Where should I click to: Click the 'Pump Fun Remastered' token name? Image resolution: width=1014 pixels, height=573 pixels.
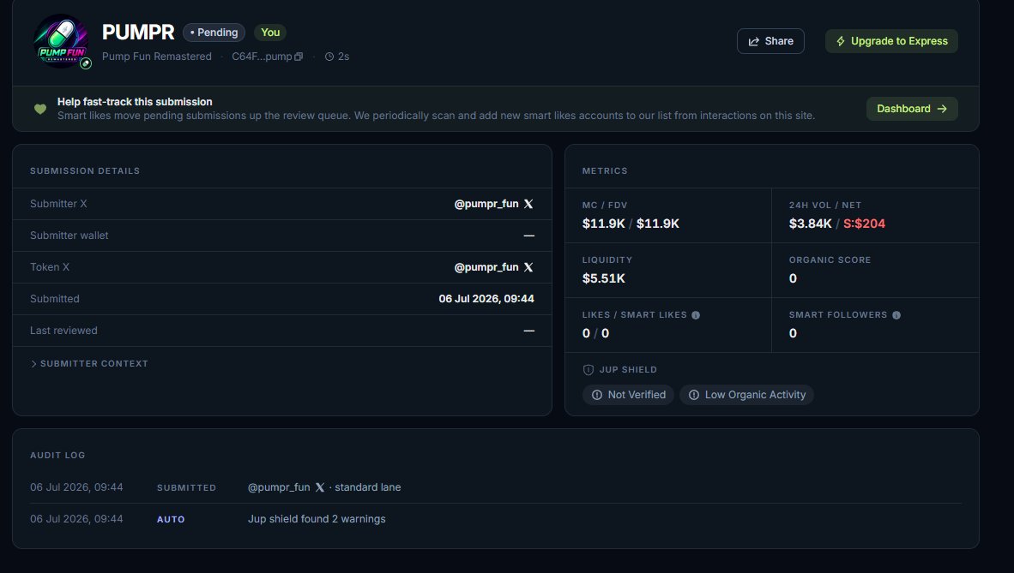156,57
